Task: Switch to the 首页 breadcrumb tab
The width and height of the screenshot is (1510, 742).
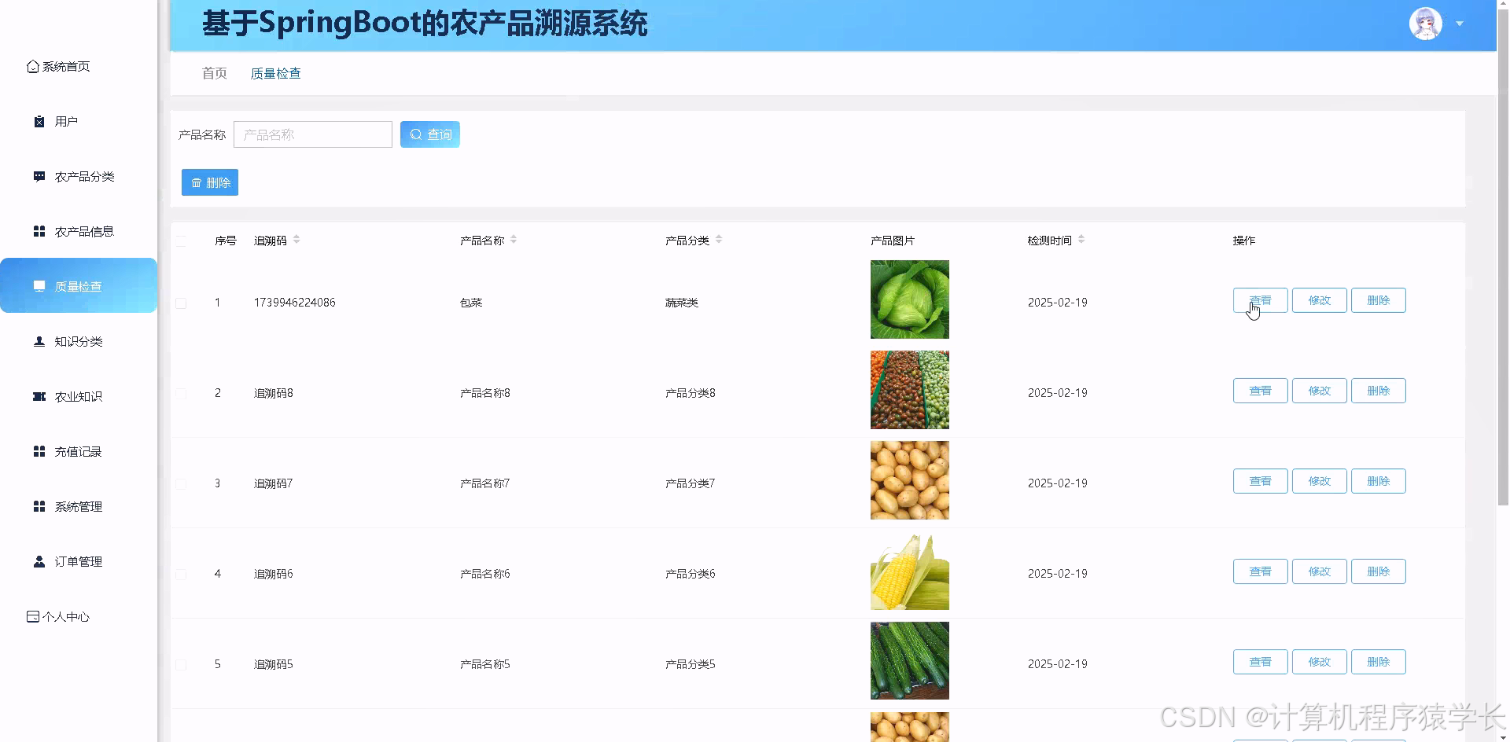Action: click(214, 73)
